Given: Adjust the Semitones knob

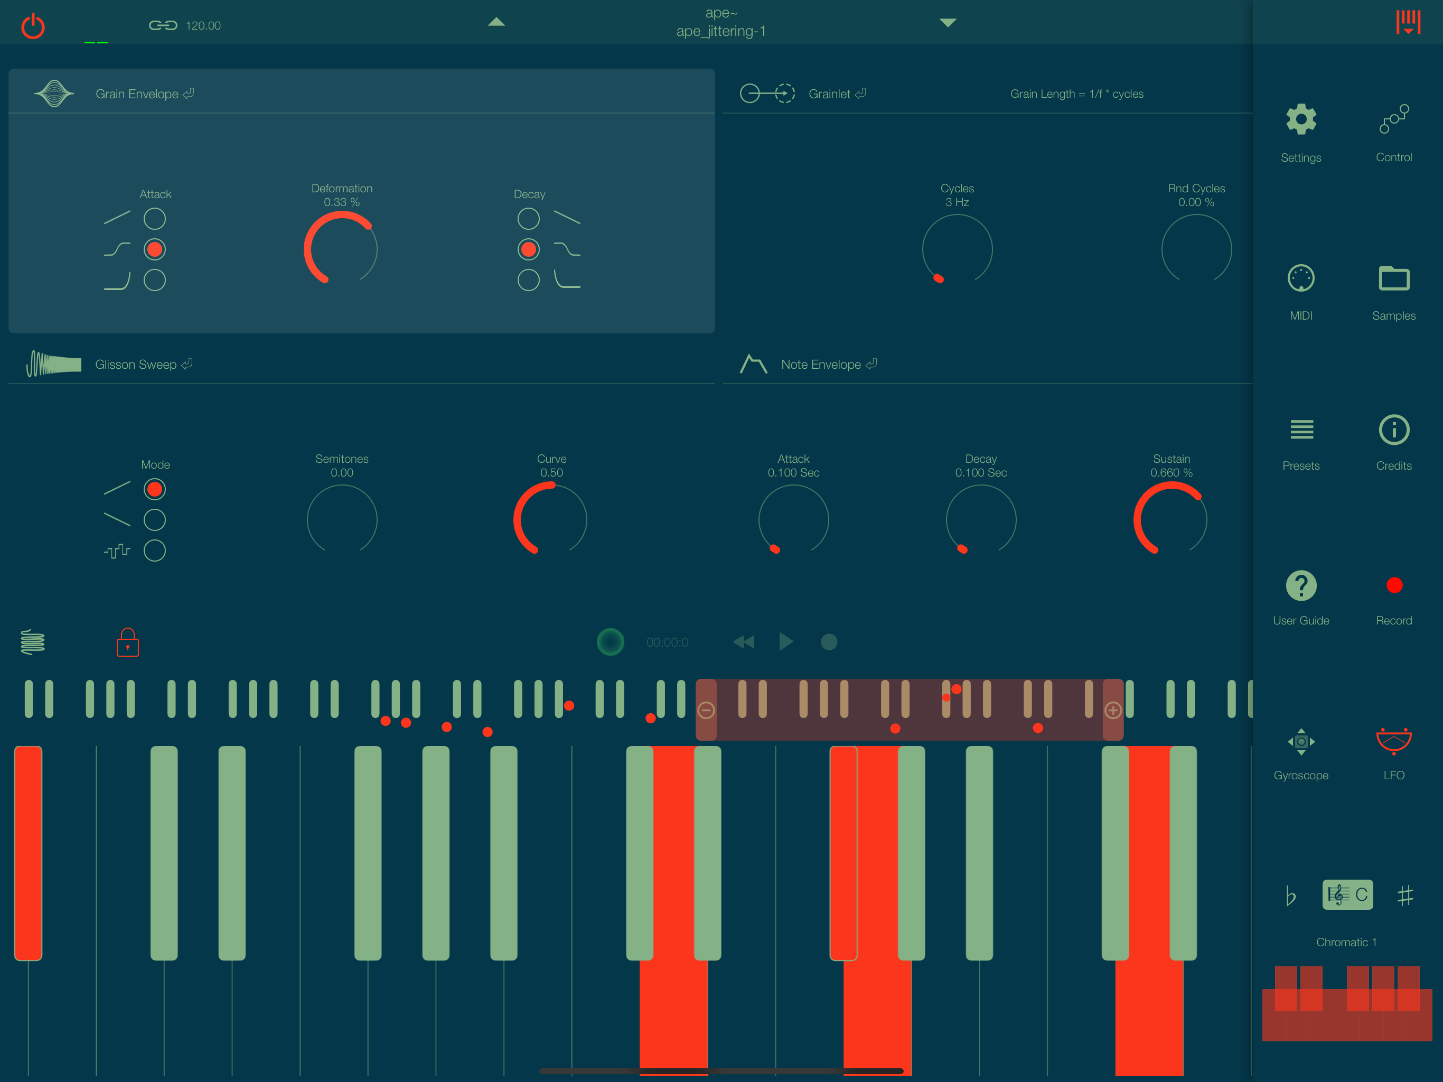Looking at the screenshot, I should 342,520.
